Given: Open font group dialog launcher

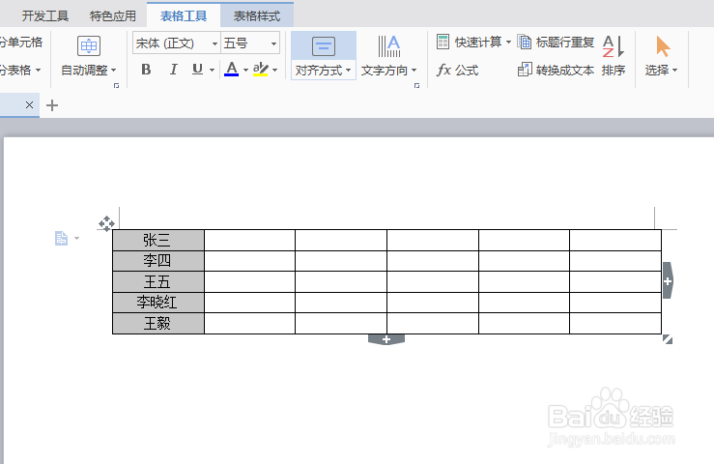Looking at the screenshot, I should [x=416, y=85].
